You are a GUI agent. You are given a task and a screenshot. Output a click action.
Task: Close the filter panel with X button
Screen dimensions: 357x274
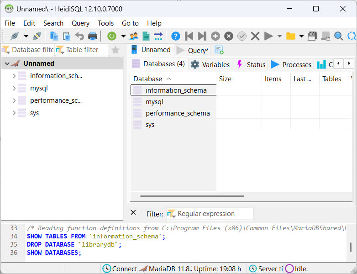click(133, 212)
